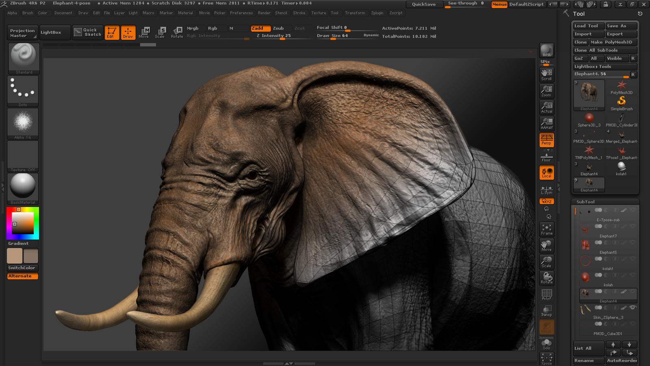Open the Standard brush picker
The width and height of the screenshot is (650, 366).
pos(24,58)
